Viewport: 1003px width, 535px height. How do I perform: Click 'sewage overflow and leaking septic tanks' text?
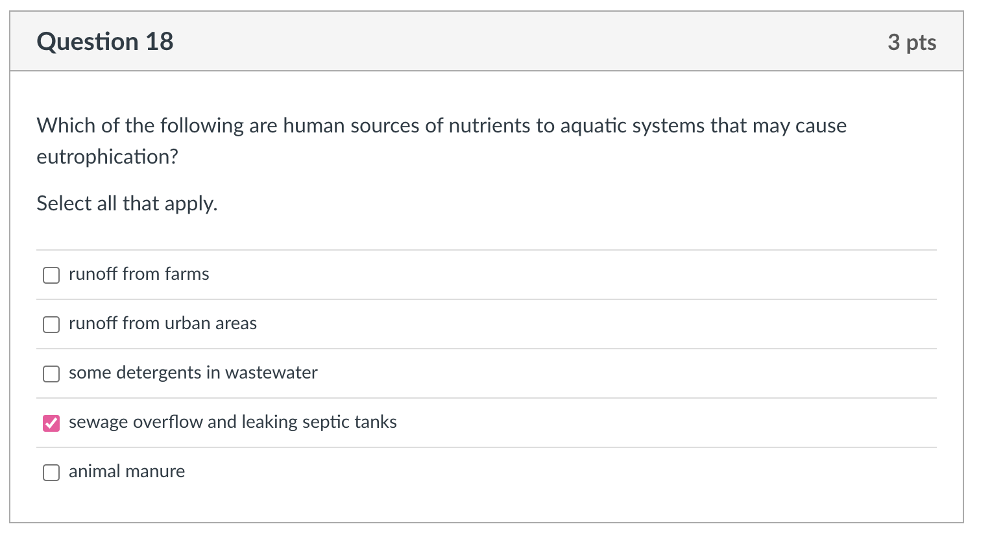point(232,422)
